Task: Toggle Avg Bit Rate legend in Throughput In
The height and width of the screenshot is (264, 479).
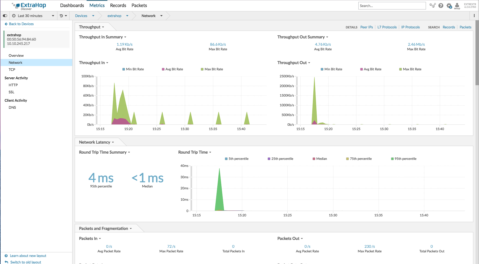Action: click(x=172, y=69)
